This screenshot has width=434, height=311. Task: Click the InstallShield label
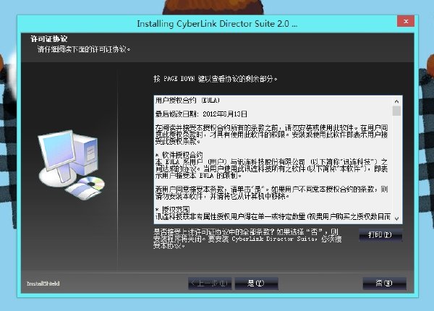[x=43, y=284]
